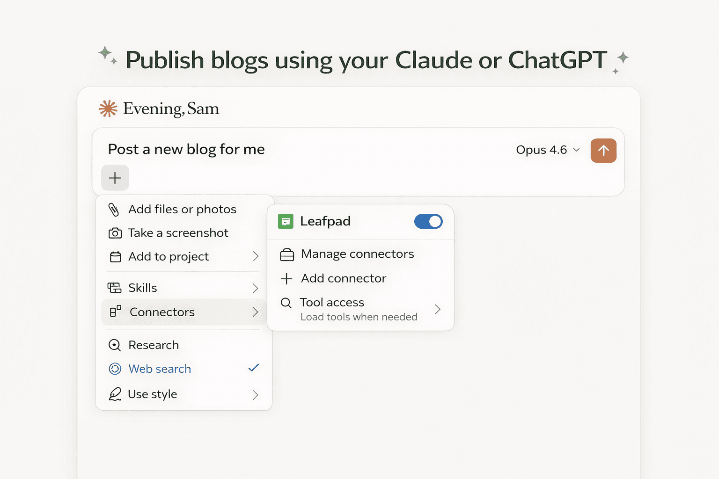Click the Use style quill icon
719x479 pixels.
coord(115,394)
